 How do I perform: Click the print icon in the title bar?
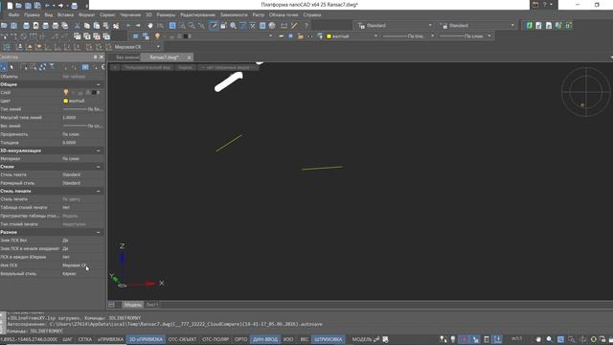[x=75, y=6]
